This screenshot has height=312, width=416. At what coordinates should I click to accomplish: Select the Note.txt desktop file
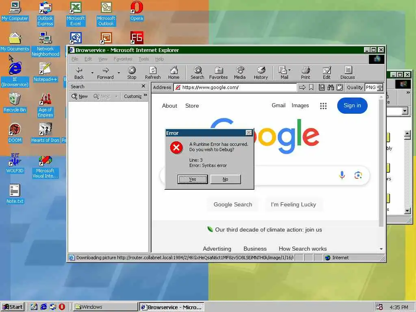point(15,194)
